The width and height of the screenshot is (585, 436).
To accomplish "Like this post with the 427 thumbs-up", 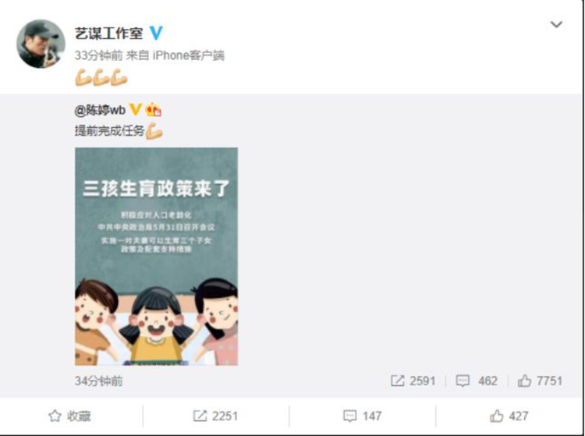I will point(509,416).
